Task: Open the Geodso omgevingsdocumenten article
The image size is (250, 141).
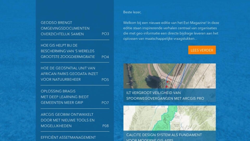Action: tap(65, 28)
